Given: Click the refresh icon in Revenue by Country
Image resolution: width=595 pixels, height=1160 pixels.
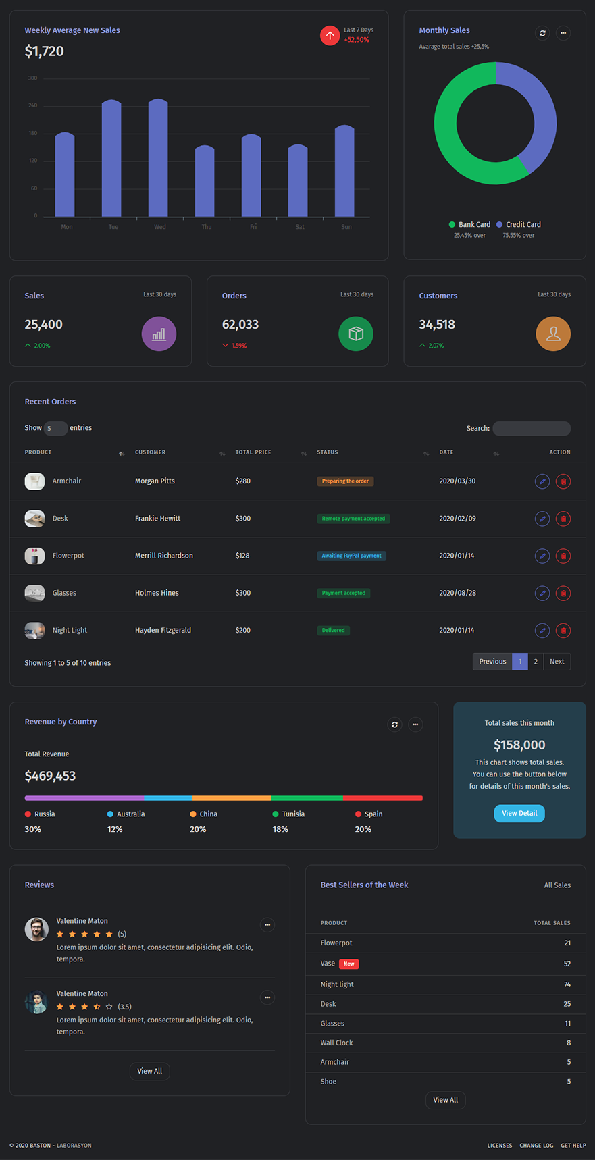Looking at the screenshot, I should point(394,724).
